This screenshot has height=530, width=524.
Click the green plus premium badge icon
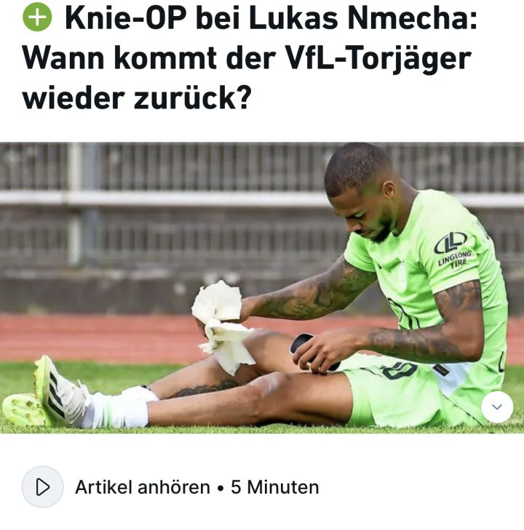pyautogui.click(x=37, y=17)
